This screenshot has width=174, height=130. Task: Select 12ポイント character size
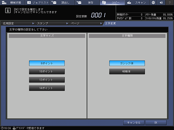(x=47, y=80)
